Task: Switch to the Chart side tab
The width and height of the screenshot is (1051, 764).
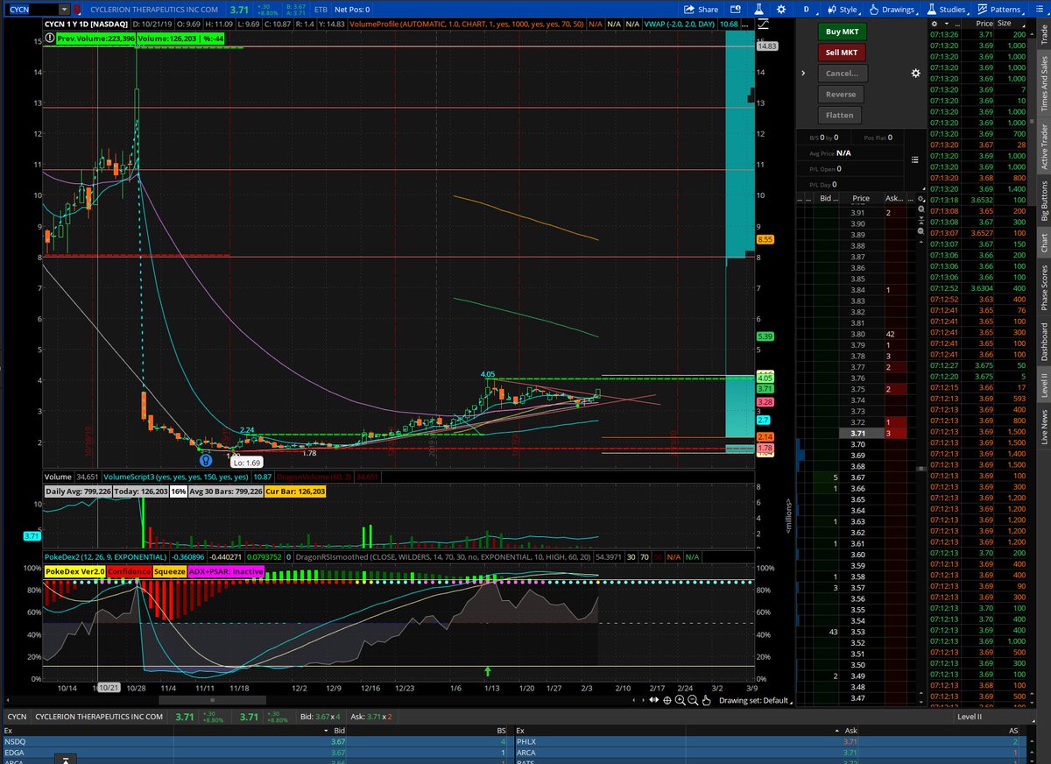Action: (1043, 243)
